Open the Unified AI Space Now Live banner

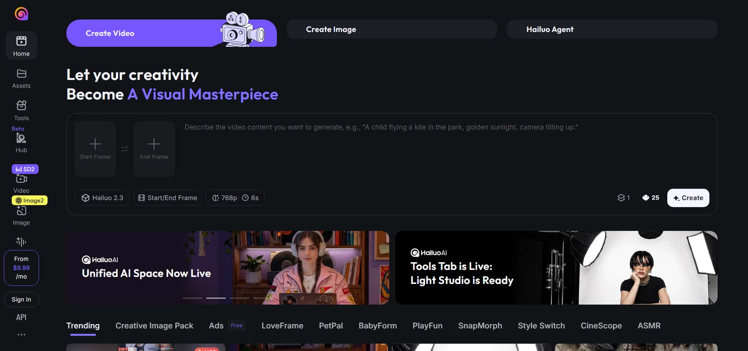click(228, 268)
